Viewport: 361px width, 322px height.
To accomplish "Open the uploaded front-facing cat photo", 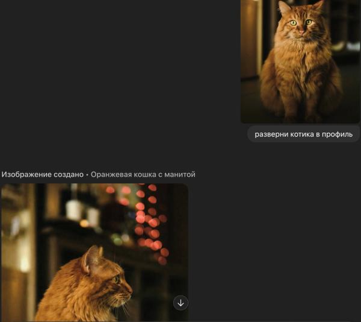I will coord(300,62).
